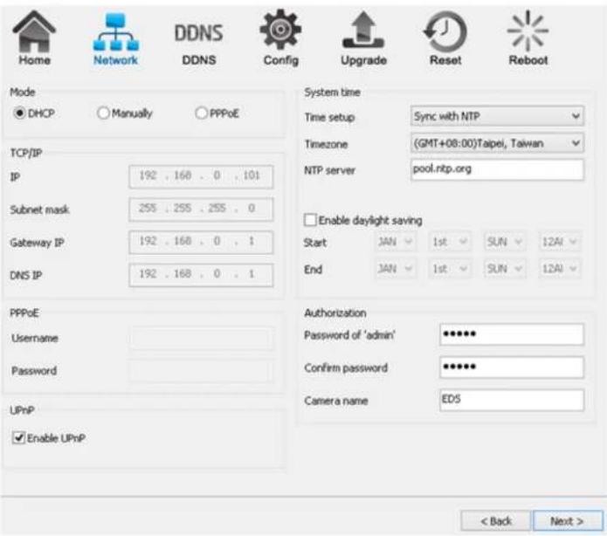Click the Subnet mask field
The image size is (607, 536).
pos(201,210)
